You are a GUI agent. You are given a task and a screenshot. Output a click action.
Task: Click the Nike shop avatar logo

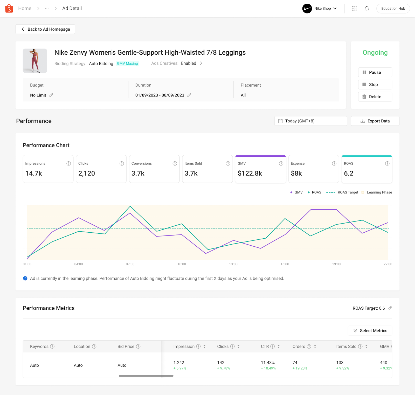pyautogui.click(x=307, y=9)
